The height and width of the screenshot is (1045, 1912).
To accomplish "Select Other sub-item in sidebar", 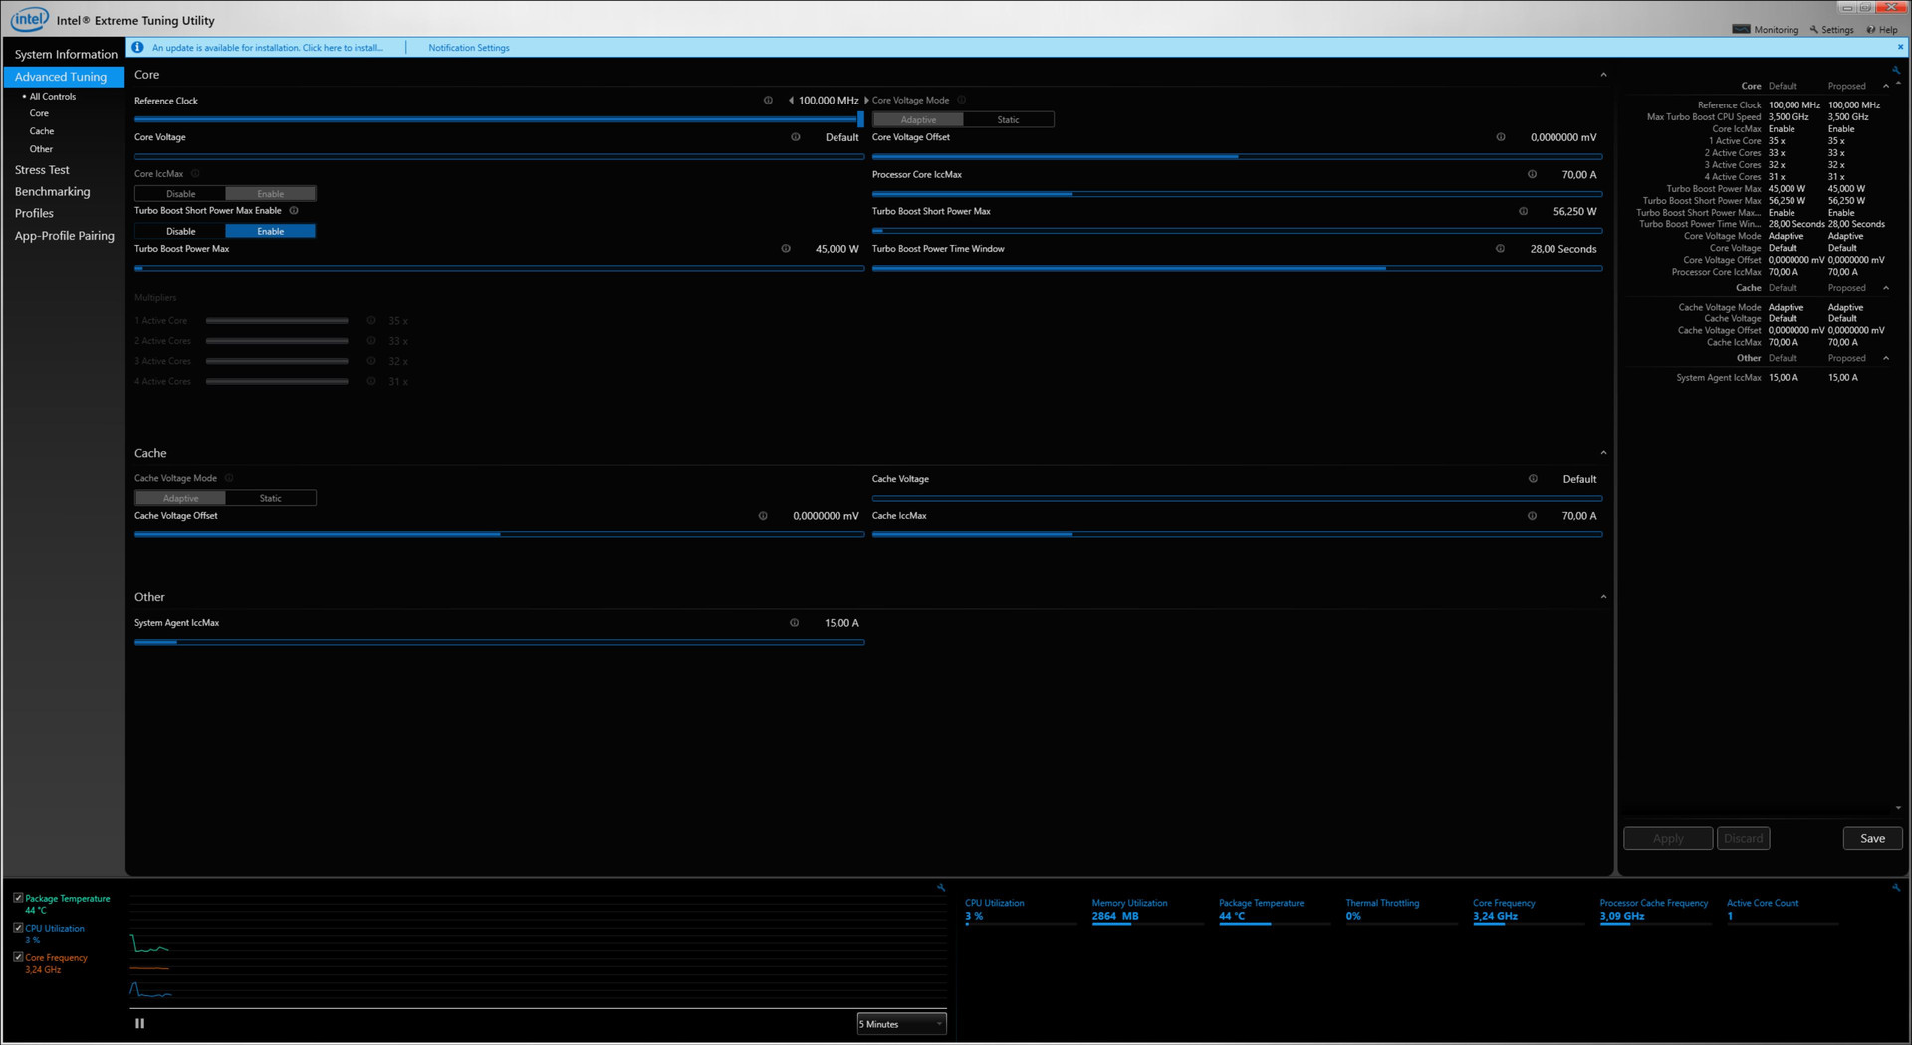I will [x=41, y=149].
